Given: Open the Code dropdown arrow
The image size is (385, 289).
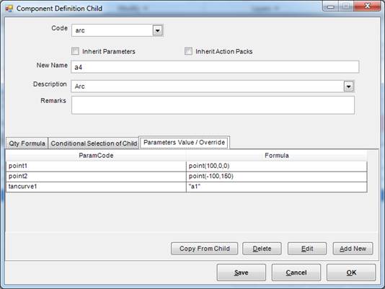Looking at the screenshot, I should [x=157, y=30].
